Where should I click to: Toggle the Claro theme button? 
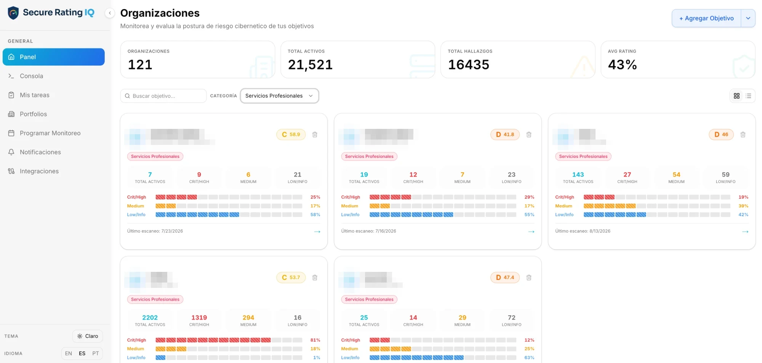point(88,336)
